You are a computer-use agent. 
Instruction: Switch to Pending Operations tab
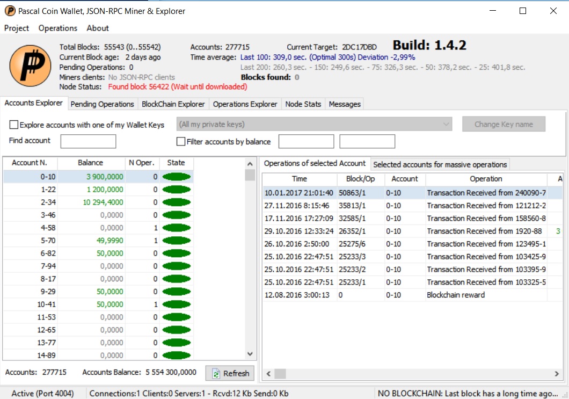point(103,104)
